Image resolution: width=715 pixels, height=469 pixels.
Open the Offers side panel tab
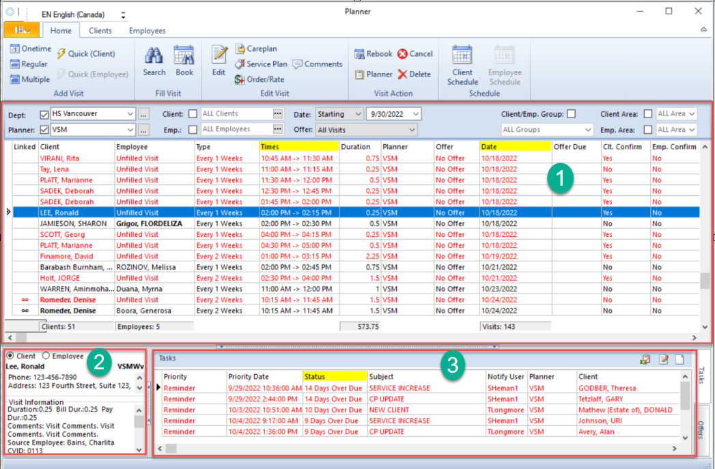click(702, 428)
